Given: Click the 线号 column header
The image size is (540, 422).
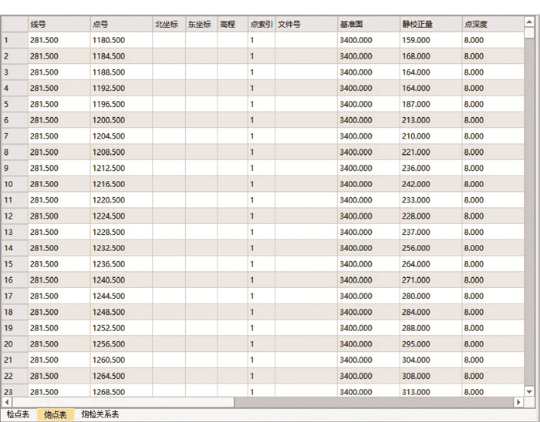Looking at the screenshot, I should (x=58, y=24).
